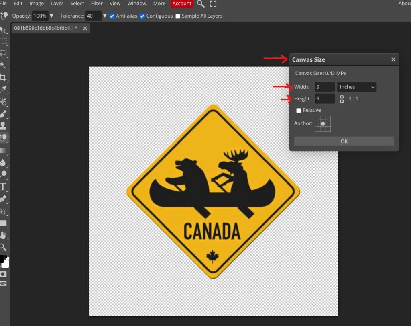Select the Blur droplet tool

point(3,162)
